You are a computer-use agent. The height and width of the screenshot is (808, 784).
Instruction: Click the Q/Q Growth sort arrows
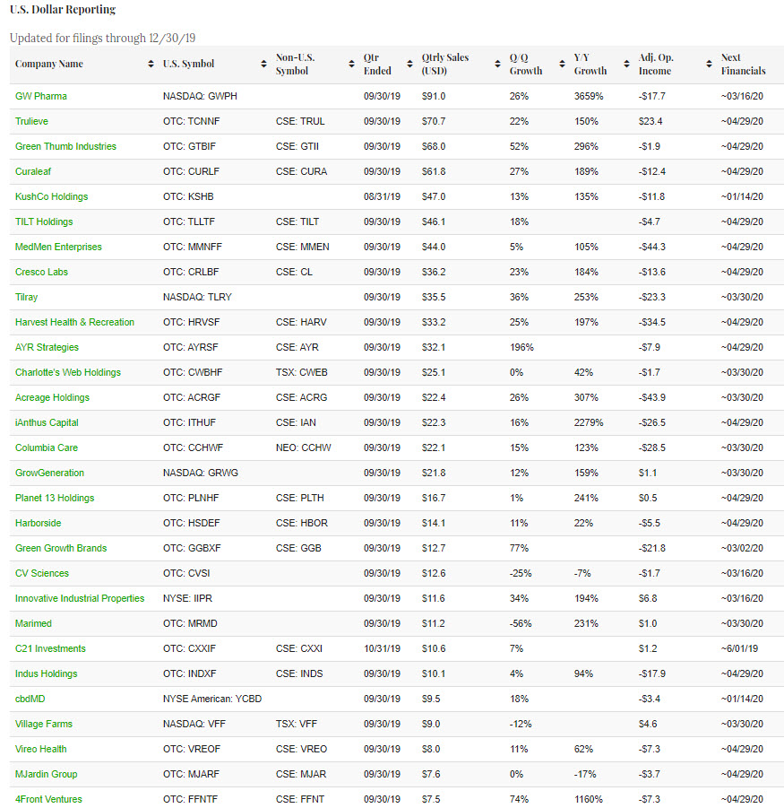560,65
